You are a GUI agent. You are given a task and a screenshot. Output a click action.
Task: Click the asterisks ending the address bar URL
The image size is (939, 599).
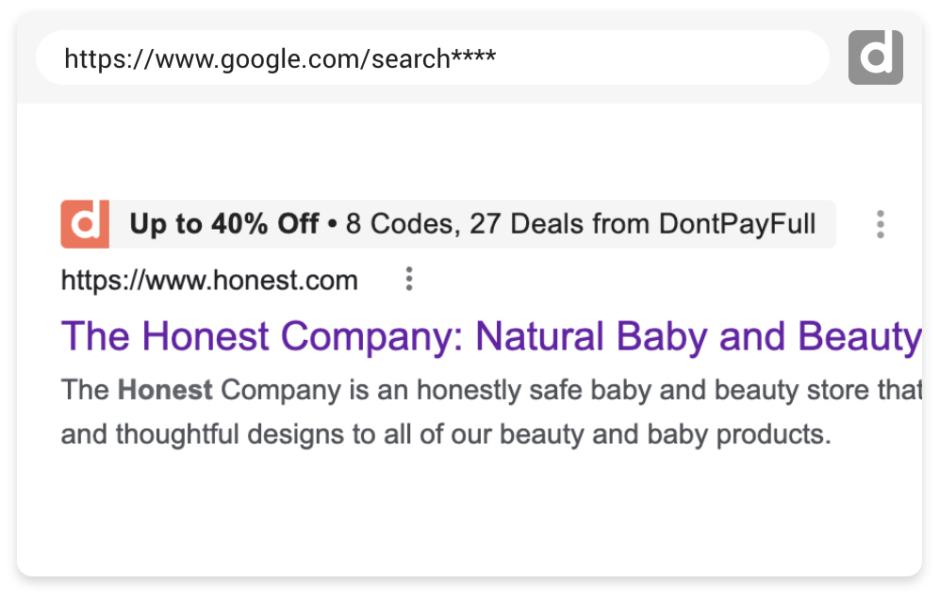pyautogui.click(x=473, y=57)
